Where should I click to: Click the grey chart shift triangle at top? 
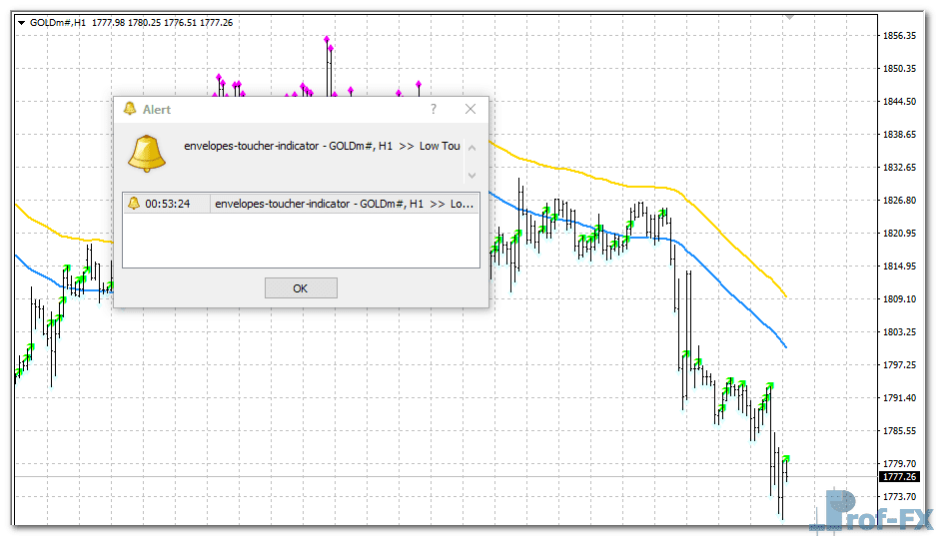click(790, 17)
